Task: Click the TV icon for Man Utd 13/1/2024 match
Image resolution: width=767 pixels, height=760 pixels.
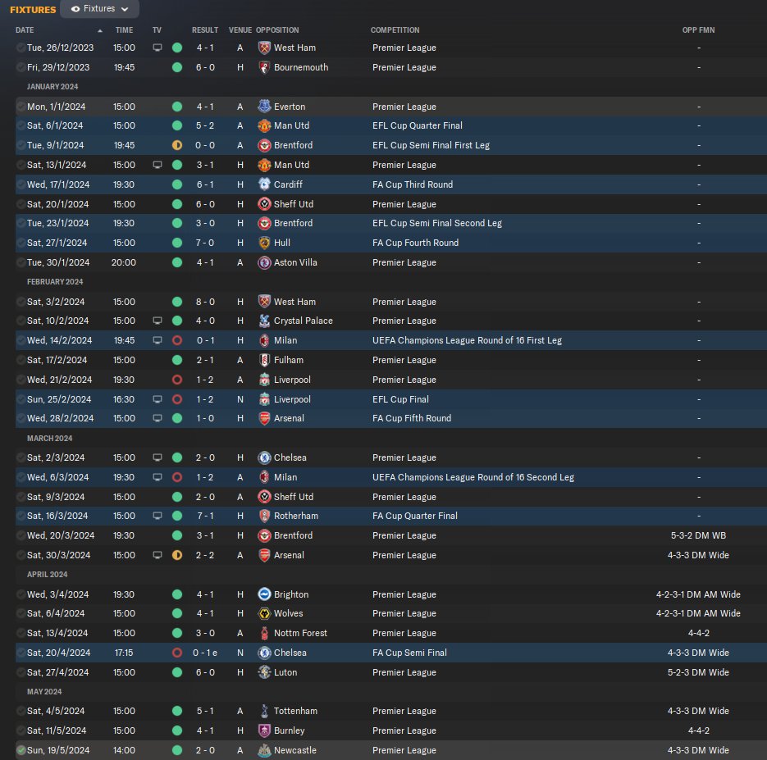Action: click(x=157, y=165)
